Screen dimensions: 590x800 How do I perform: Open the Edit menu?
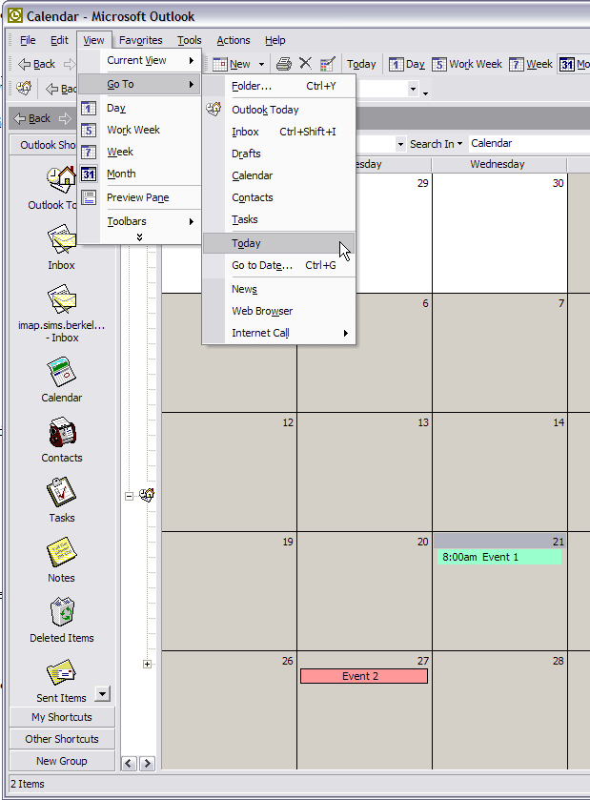tap(59, 40)
